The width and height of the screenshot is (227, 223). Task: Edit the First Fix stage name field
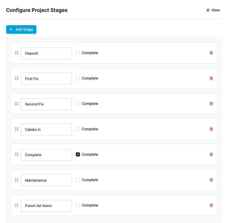(46, 79)
